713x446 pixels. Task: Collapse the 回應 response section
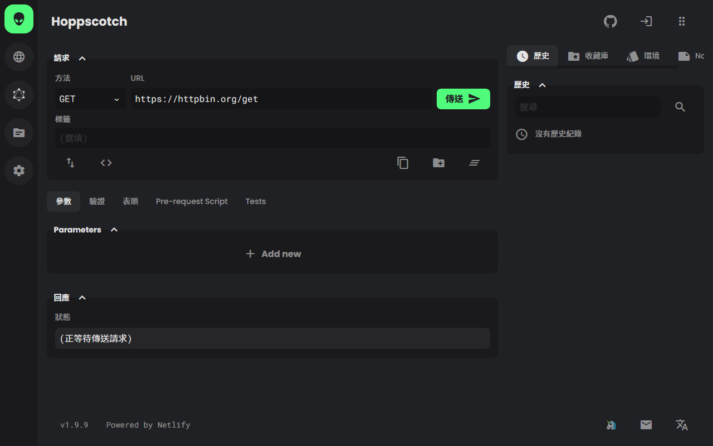(82, 298)
